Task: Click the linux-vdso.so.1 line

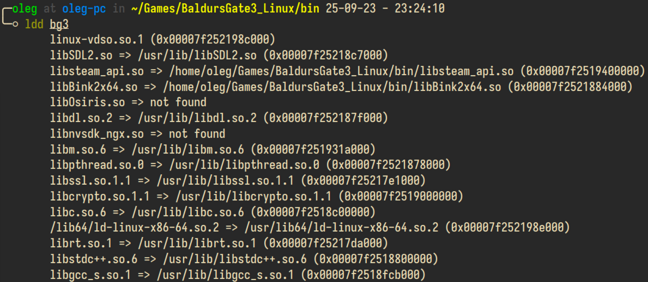Action: pyautogui.click(x=162, y=40)
